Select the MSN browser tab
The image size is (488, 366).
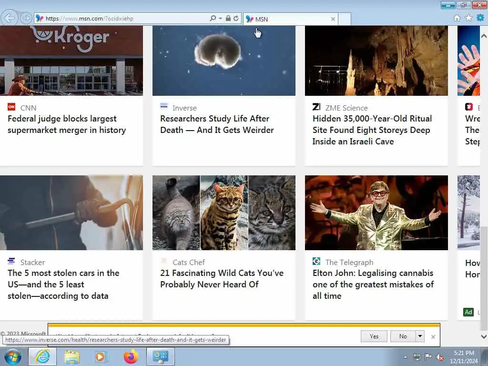(290, 19)
